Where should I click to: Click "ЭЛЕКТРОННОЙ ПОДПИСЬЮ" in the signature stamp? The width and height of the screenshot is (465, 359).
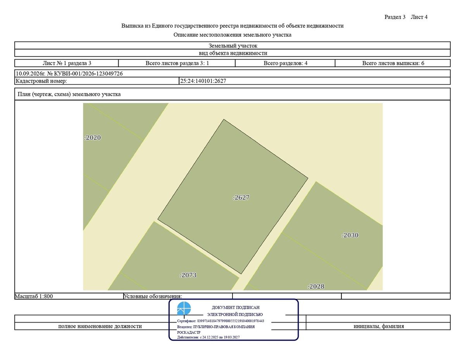pyautogui.click(x=235, y=314)
